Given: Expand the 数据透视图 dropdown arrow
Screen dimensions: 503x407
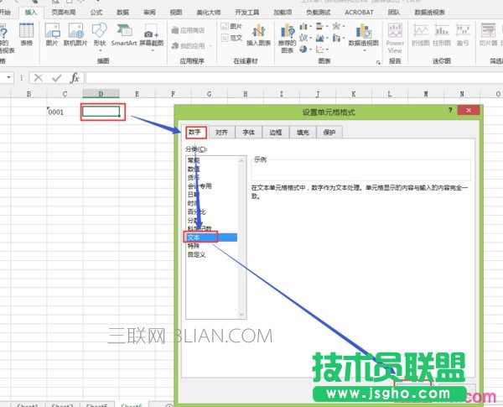Looking at the screenshot, I should [x=364, y=50].
